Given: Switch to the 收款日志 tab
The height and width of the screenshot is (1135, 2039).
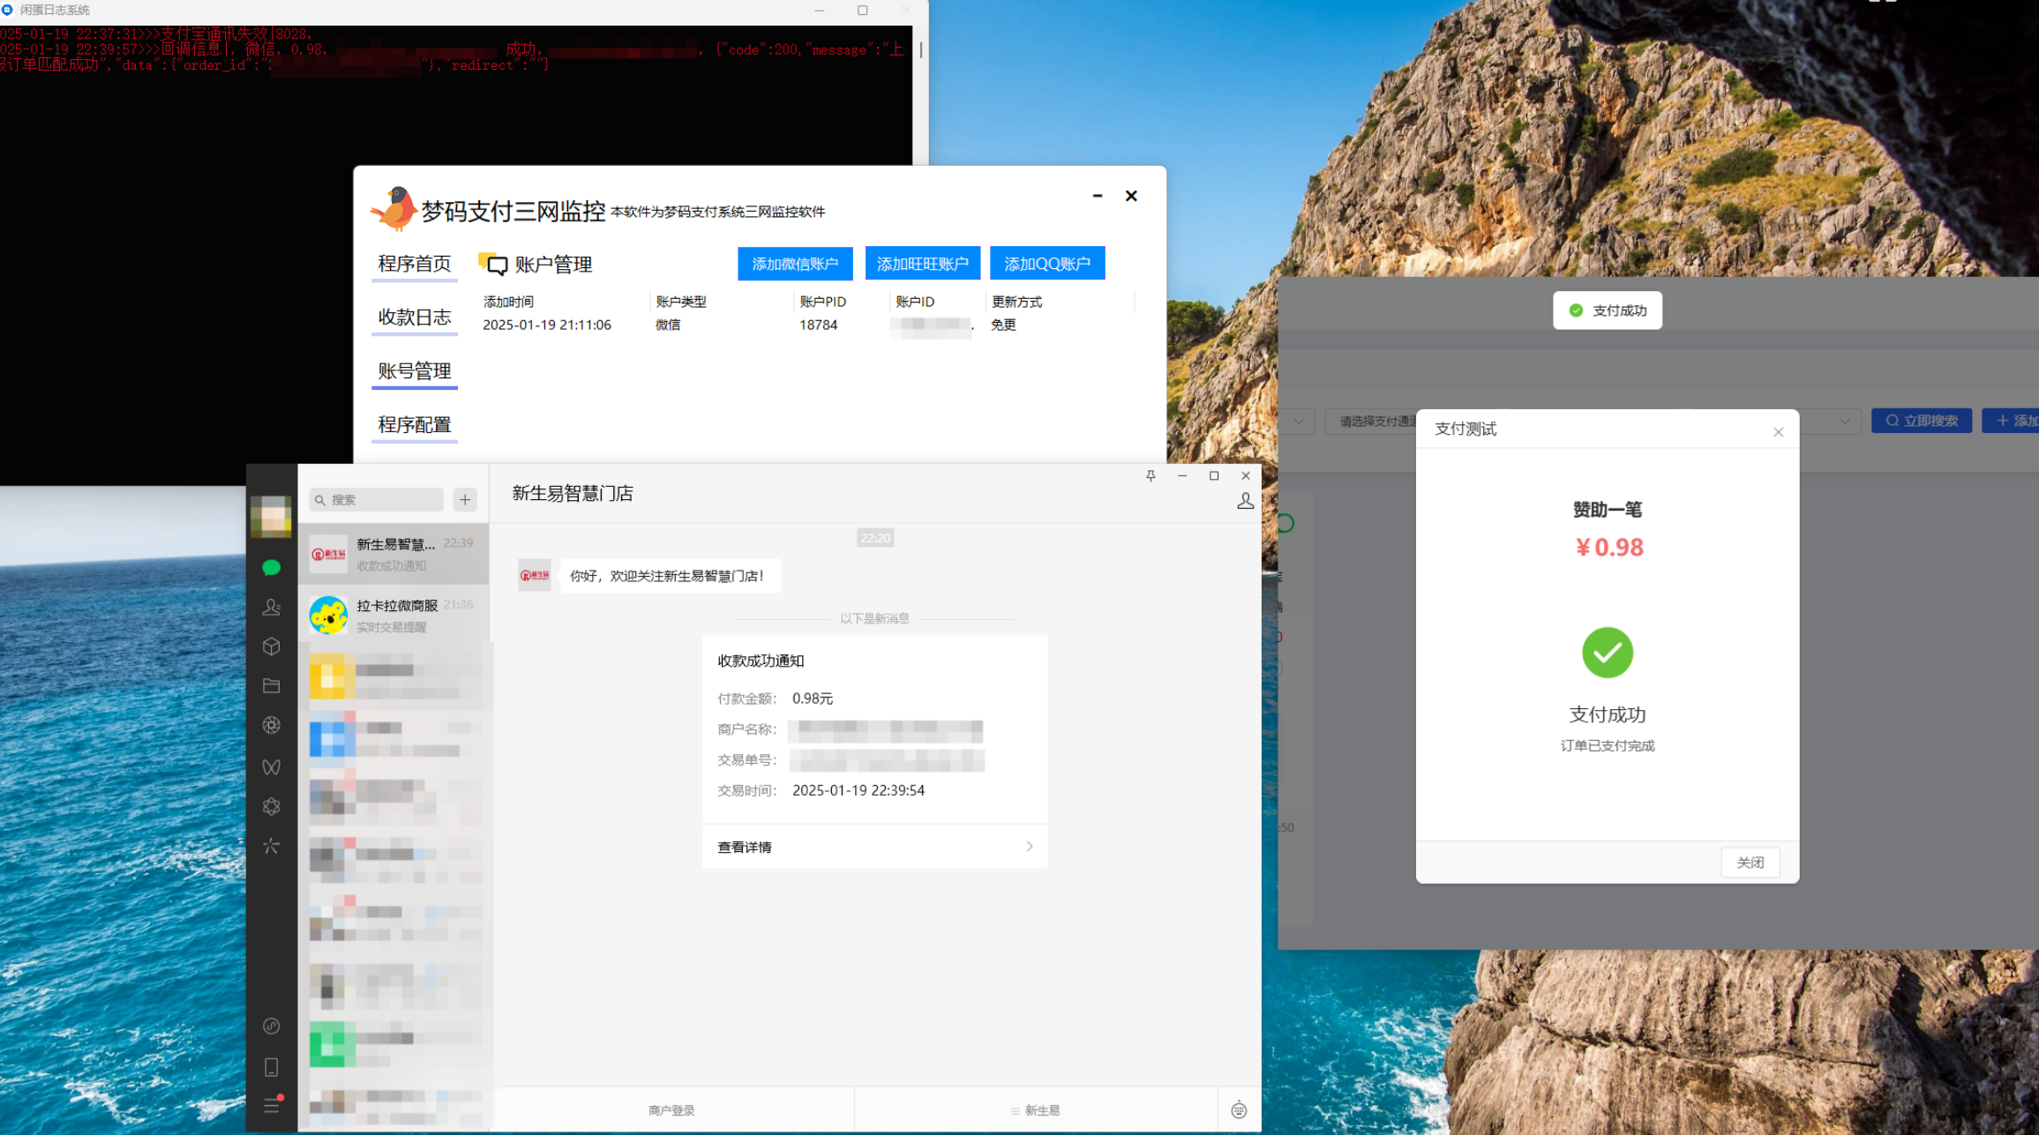Looking at the screenshot, I should 415,317.
